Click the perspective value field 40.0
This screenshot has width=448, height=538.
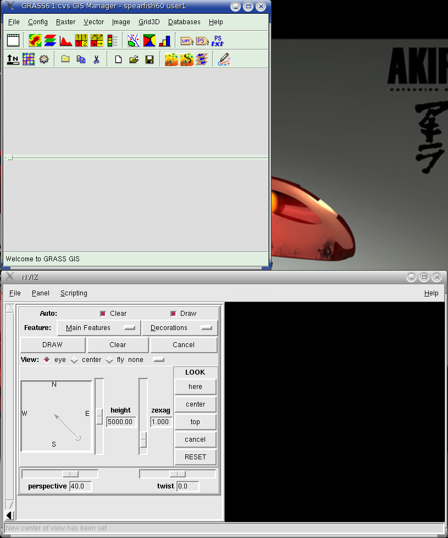[x=81, y=486]
